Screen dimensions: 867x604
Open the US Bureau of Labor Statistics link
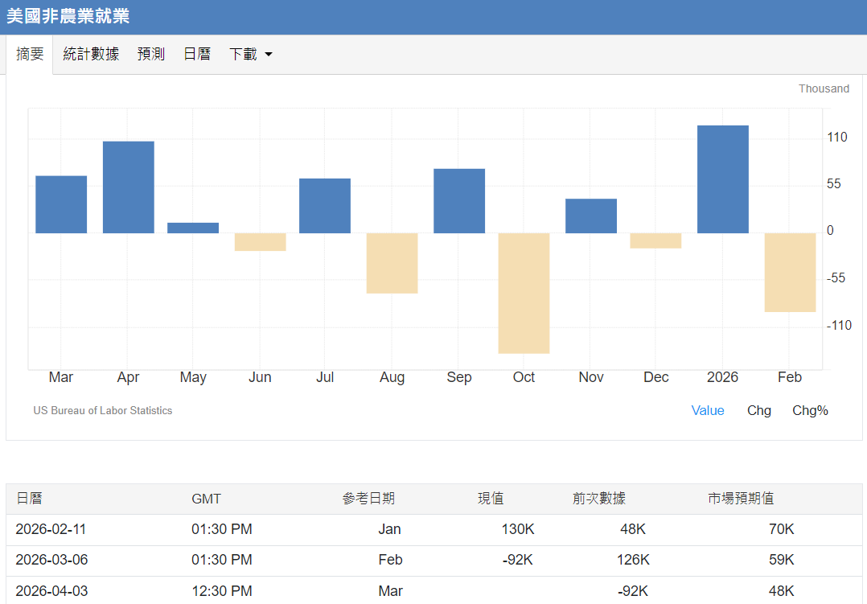[x=102, y=410]
